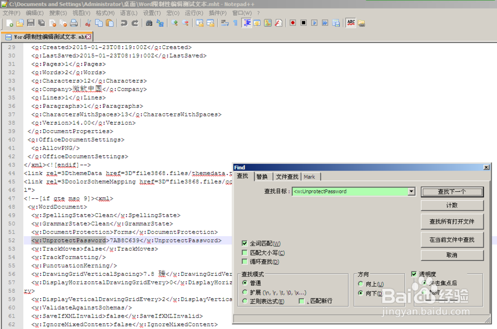Expand the 查找目标 search history dropdown
497x329 pixels.
click(x=412, y=191)
